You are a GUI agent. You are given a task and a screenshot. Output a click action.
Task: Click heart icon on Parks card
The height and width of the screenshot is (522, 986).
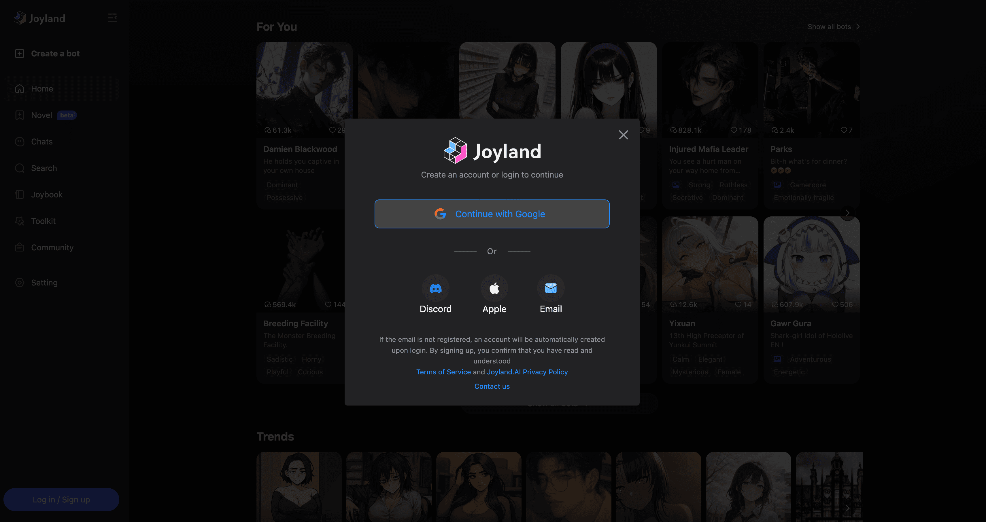(x=844, y=130)
